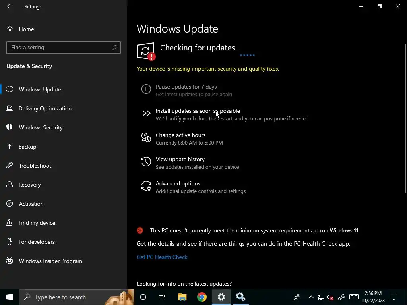Click the For developers tools icon
Image resolution: width=407 pixels, height=305 pixels.
[10, 241]
